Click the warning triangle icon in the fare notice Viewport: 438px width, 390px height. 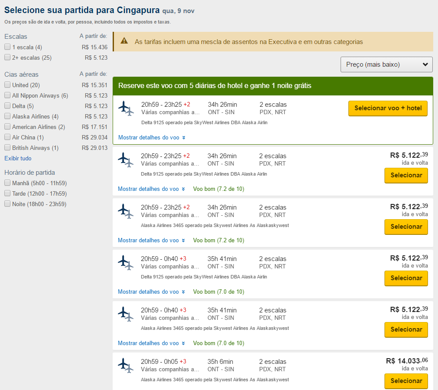(124, 41)
